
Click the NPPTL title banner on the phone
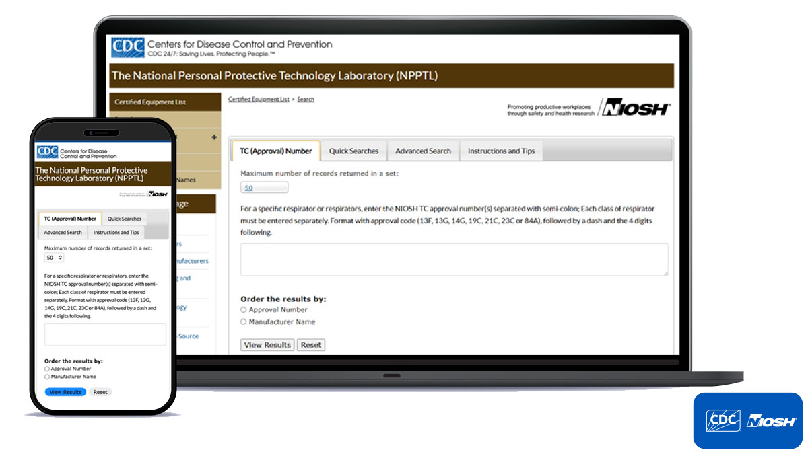(104, 174)
